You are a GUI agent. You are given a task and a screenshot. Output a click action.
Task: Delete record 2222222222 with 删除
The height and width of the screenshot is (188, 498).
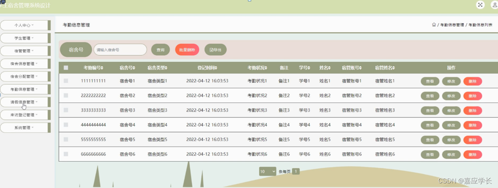point(472,96)
